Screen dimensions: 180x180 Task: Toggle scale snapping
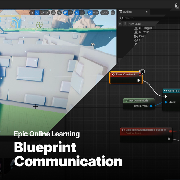pos(90,13)
